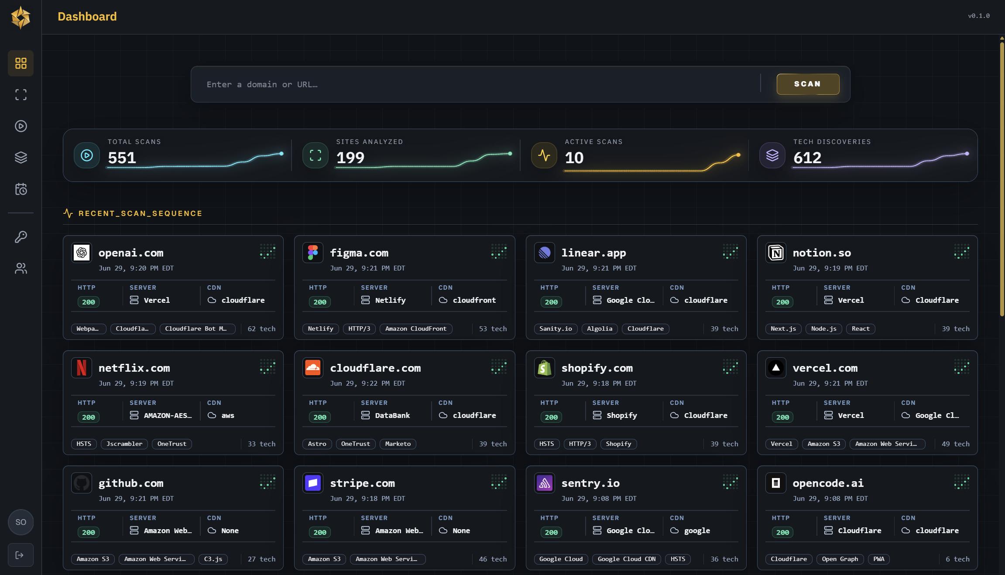This screenshot has width=1005, height=575.
Task: Click the C3.js tag on github.com
Action: tap(213, 559)
